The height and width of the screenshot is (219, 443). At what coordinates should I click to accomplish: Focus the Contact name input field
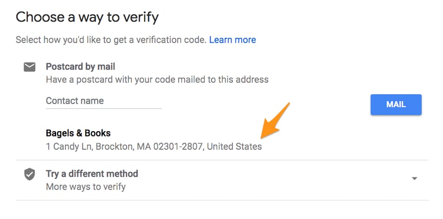(x=103, y=101)
